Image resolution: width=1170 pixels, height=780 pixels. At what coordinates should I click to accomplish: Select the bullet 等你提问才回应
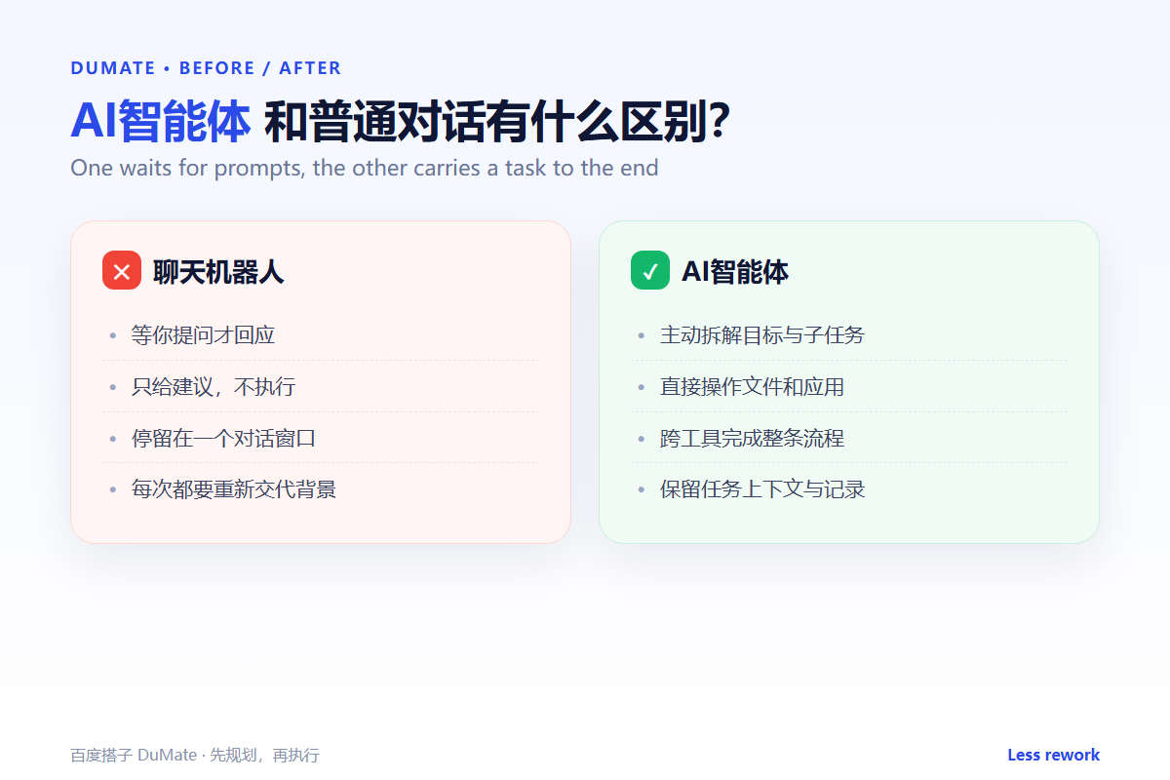coord(204,335)
